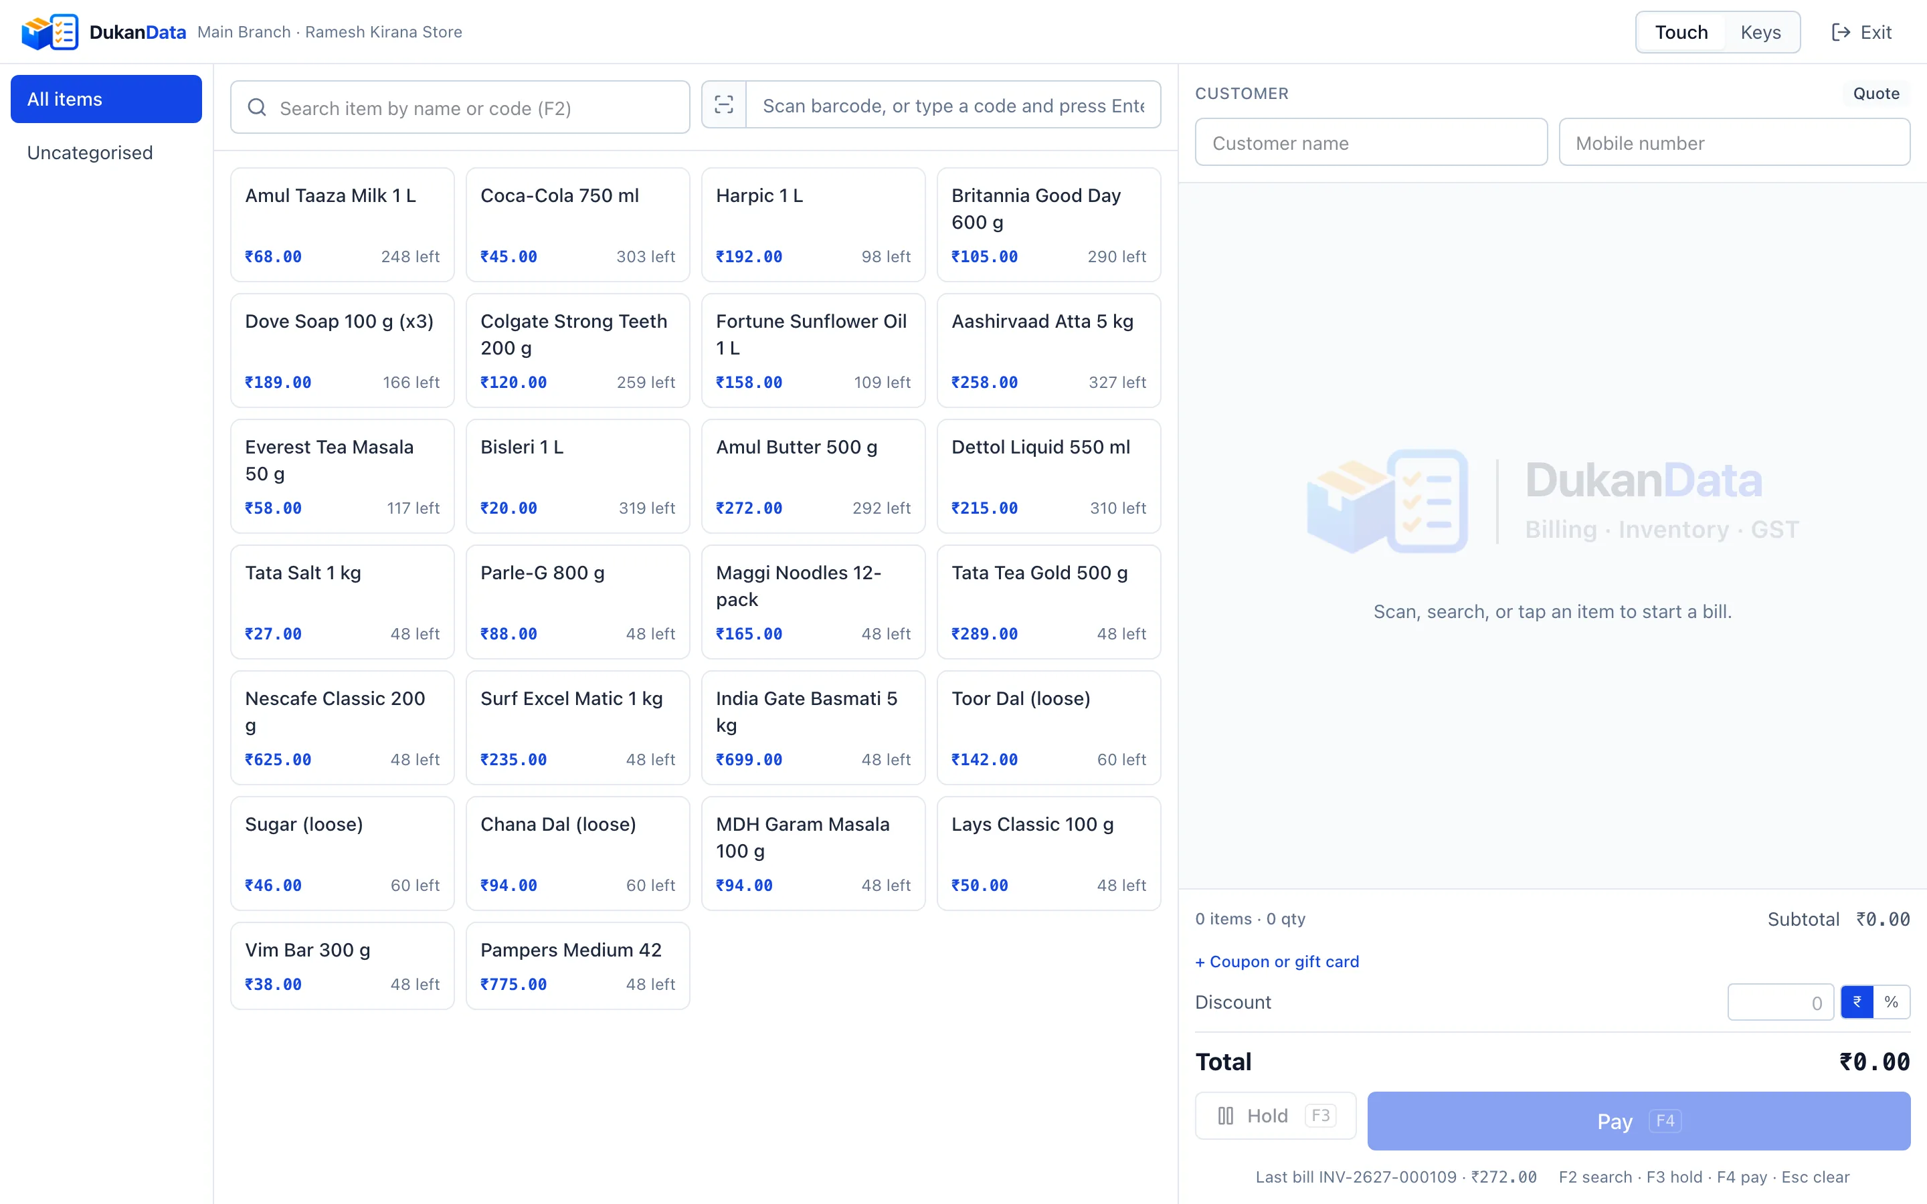Add Parle-G 800 g to bill
Image resolution: width=1927 pixels, height=1204 pixels.
point(577,602)
